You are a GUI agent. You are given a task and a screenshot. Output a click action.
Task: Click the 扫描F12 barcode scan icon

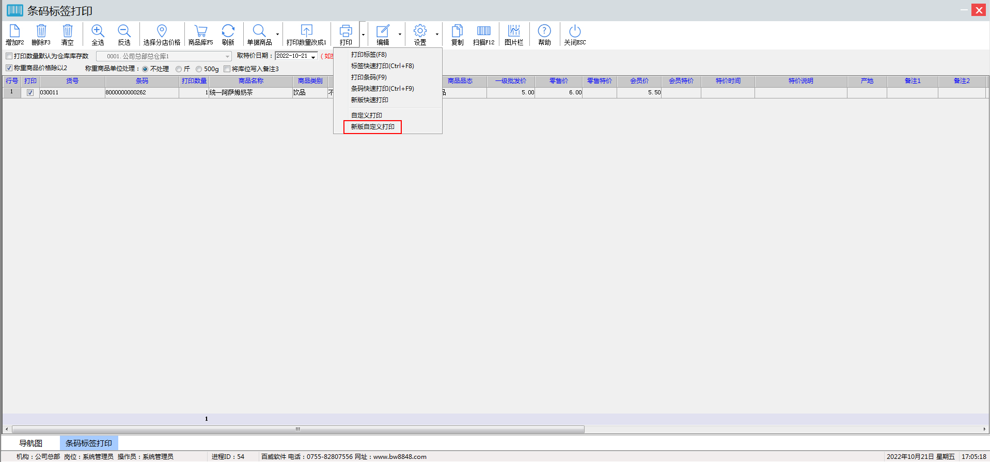483,31
